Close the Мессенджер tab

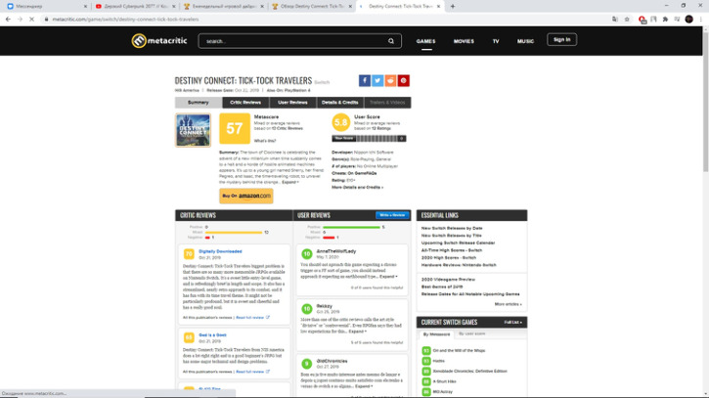pos(85,6)
